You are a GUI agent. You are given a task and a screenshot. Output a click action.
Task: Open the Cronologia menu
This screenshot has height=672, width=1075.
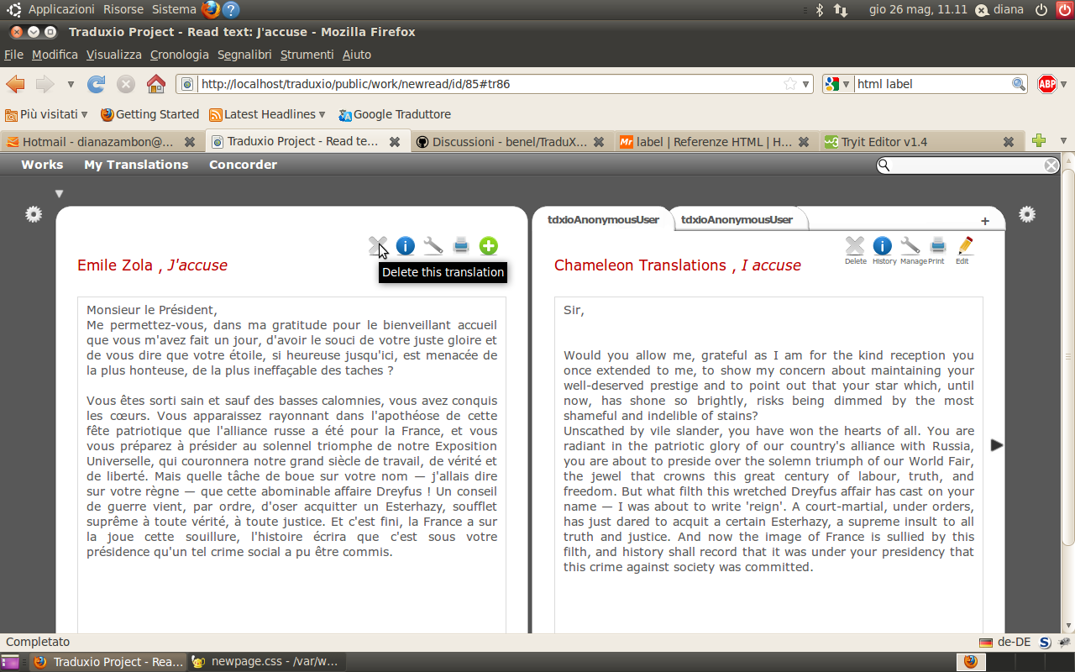click(x=180, y=55)
